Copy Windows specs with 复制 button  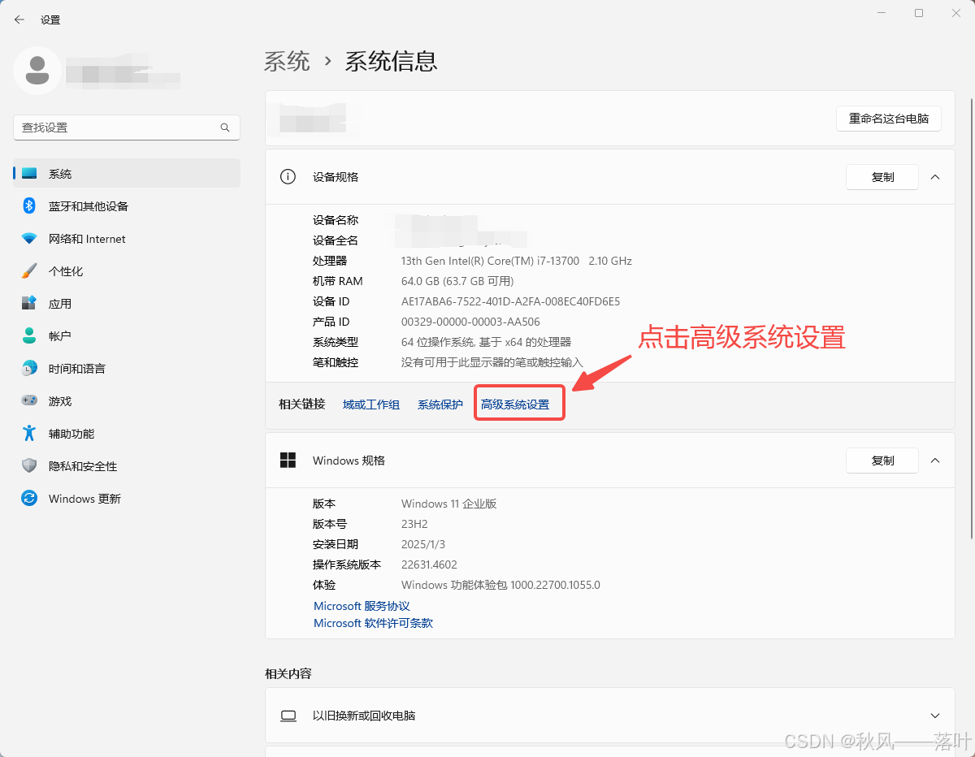(882, 461)
